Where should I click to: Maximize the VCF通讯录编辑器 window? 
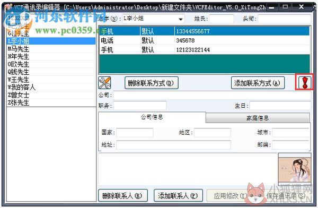click(285, 7)
